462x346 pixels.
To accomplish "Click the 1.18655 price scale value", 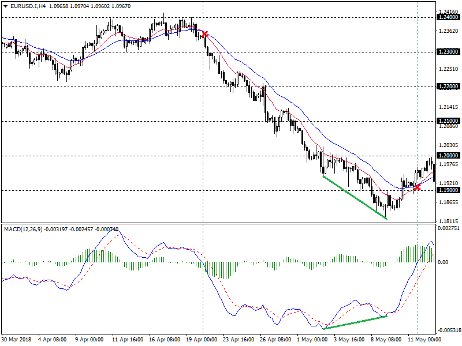I will [449, 202].
